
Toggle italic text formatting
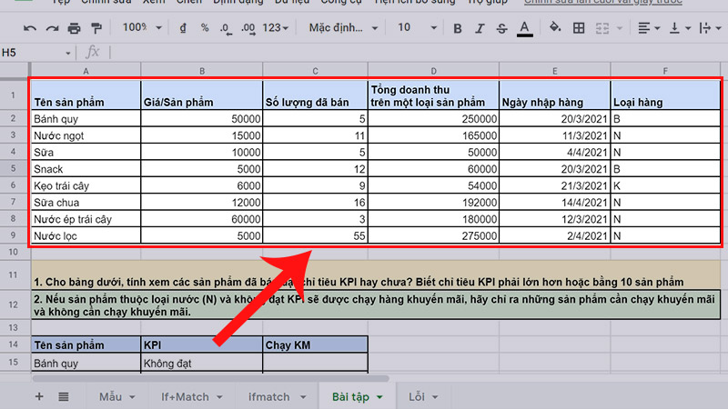[x=478, y=29]
